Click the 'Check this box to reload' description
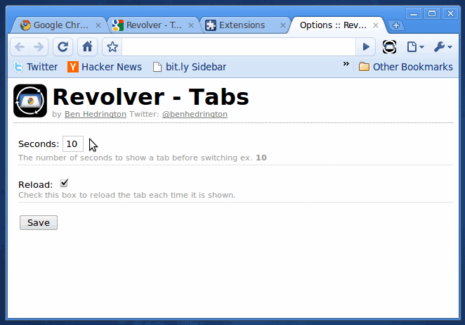Image resolution: width=465 pixels, height=325 pixels. pos(127,195)
